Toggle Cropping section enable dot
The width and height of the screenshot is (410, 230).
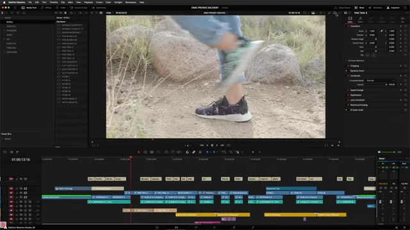[348, 66]
